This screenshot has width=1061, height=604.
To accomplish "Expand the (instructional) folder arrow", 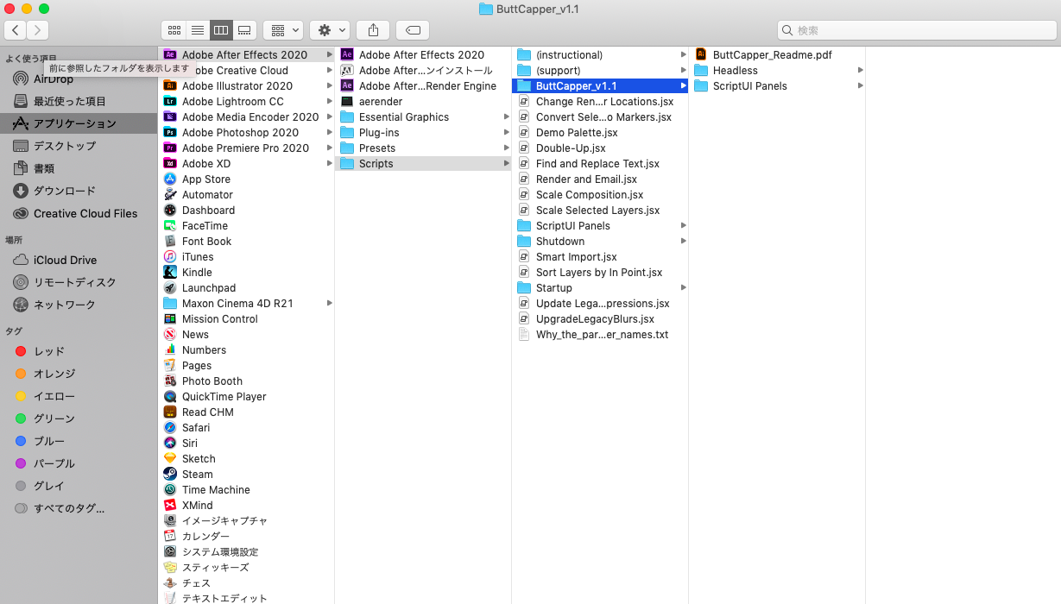I will (x=684, y=55).
